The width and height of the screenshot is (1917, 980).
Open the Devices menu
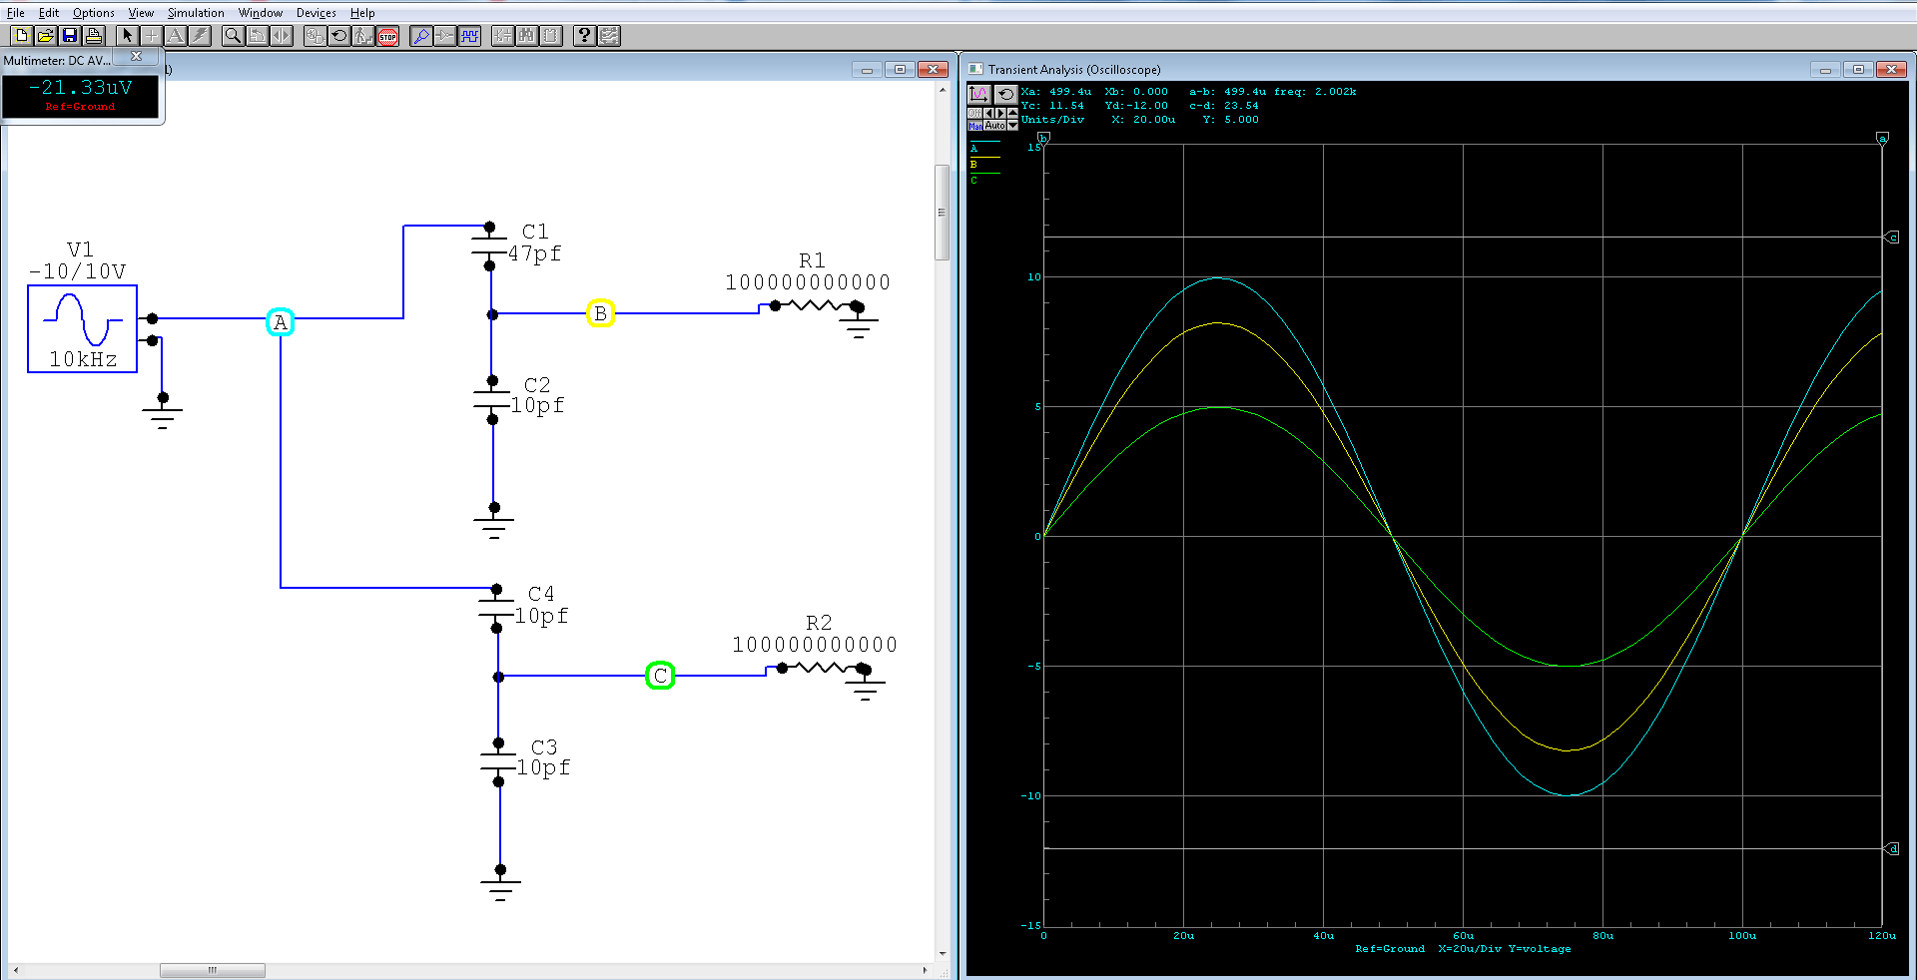pos(317,13)
